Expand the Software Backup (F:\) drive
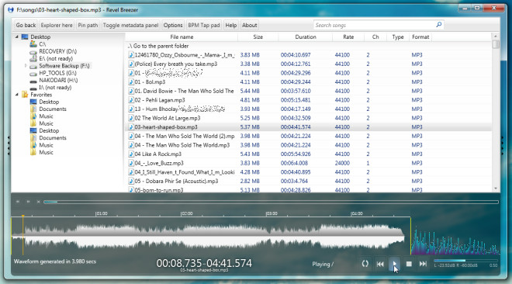Screen dimensions: 512x284 [26, 66]
